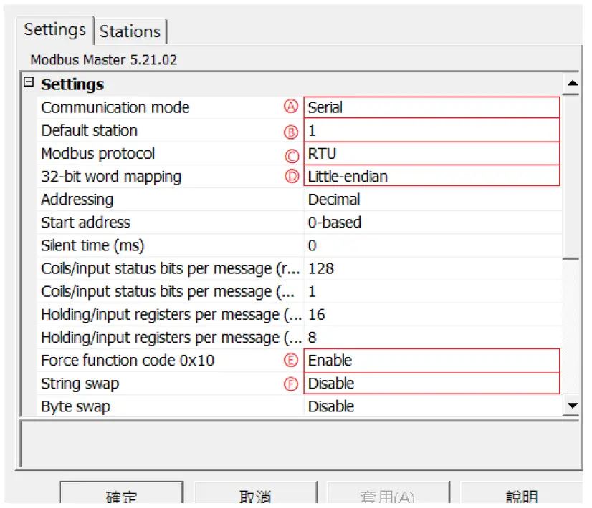This screenshot has height=508, width=592.
Task: Change Communication mode value Serial
Action: coord(431,107)
